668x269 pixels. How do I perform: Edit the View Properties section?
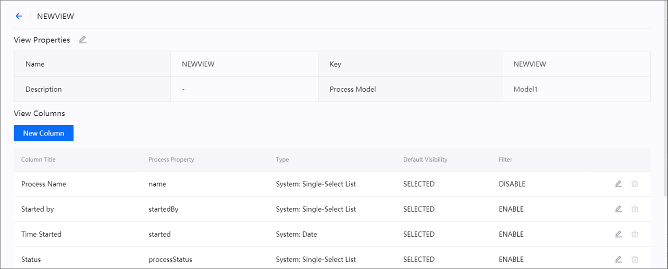click(x=83, y=40)
